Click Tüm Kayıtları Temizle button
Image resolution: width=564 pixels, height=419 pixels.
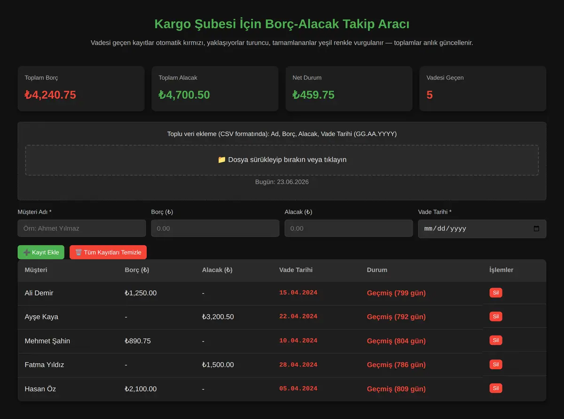point(108,252)
